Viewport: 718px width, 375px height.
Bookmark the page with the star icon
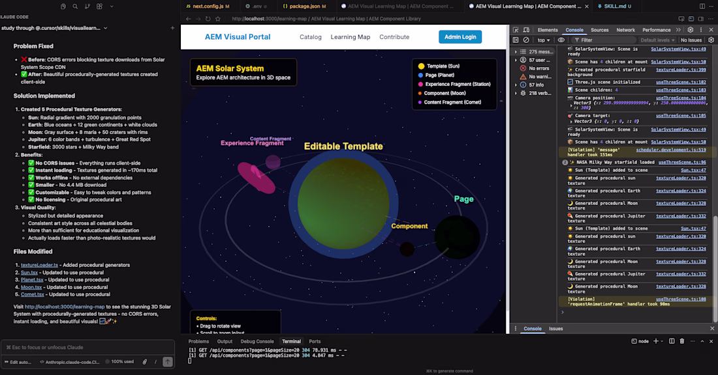click(x=218, y=19)
